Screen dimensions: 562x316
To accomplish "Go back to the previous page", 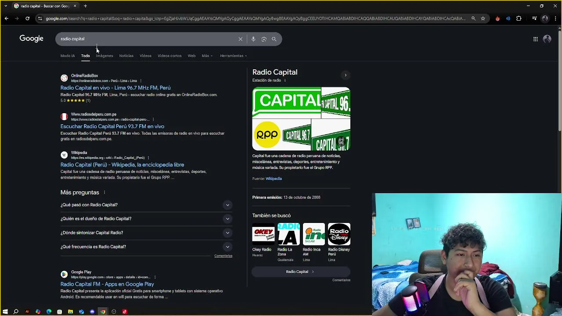I will 6,18.
